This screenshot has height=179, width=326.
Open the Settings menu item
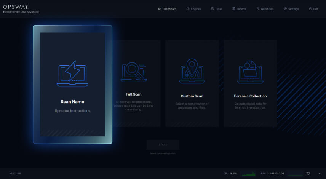point(291,9)
